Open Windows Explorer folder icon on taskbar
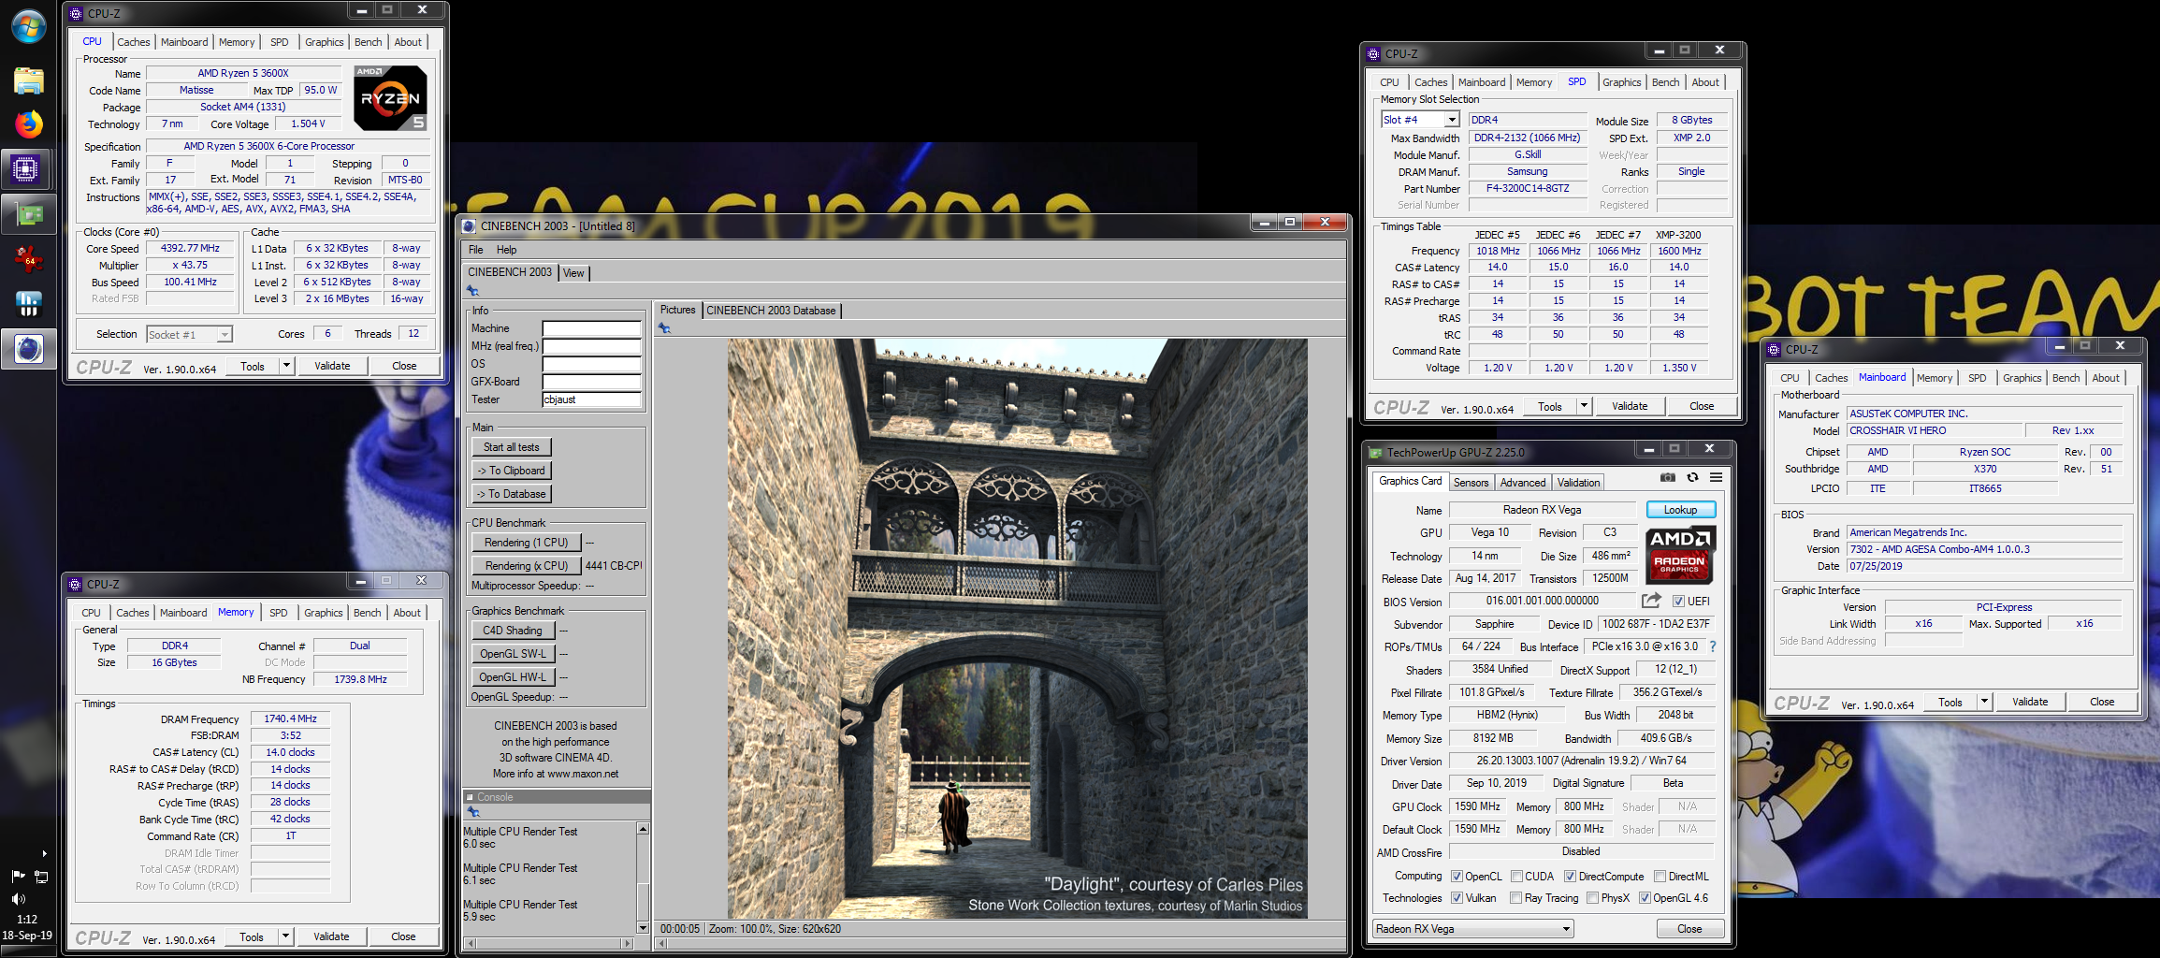This screenshot has height=958, width=2160. coord(28,80)
